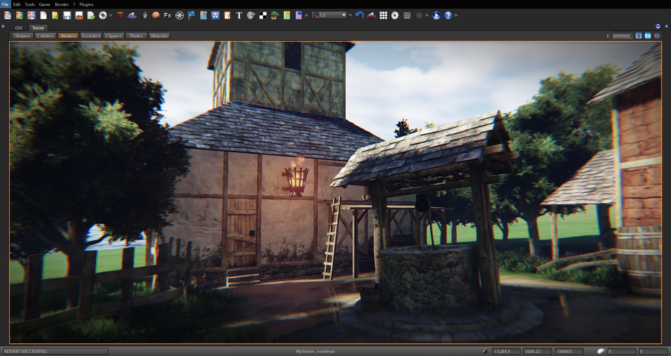Open the blue question mark help icon
Image resolution: width=671 pixels, height=356 pixels.
[449, 15]
